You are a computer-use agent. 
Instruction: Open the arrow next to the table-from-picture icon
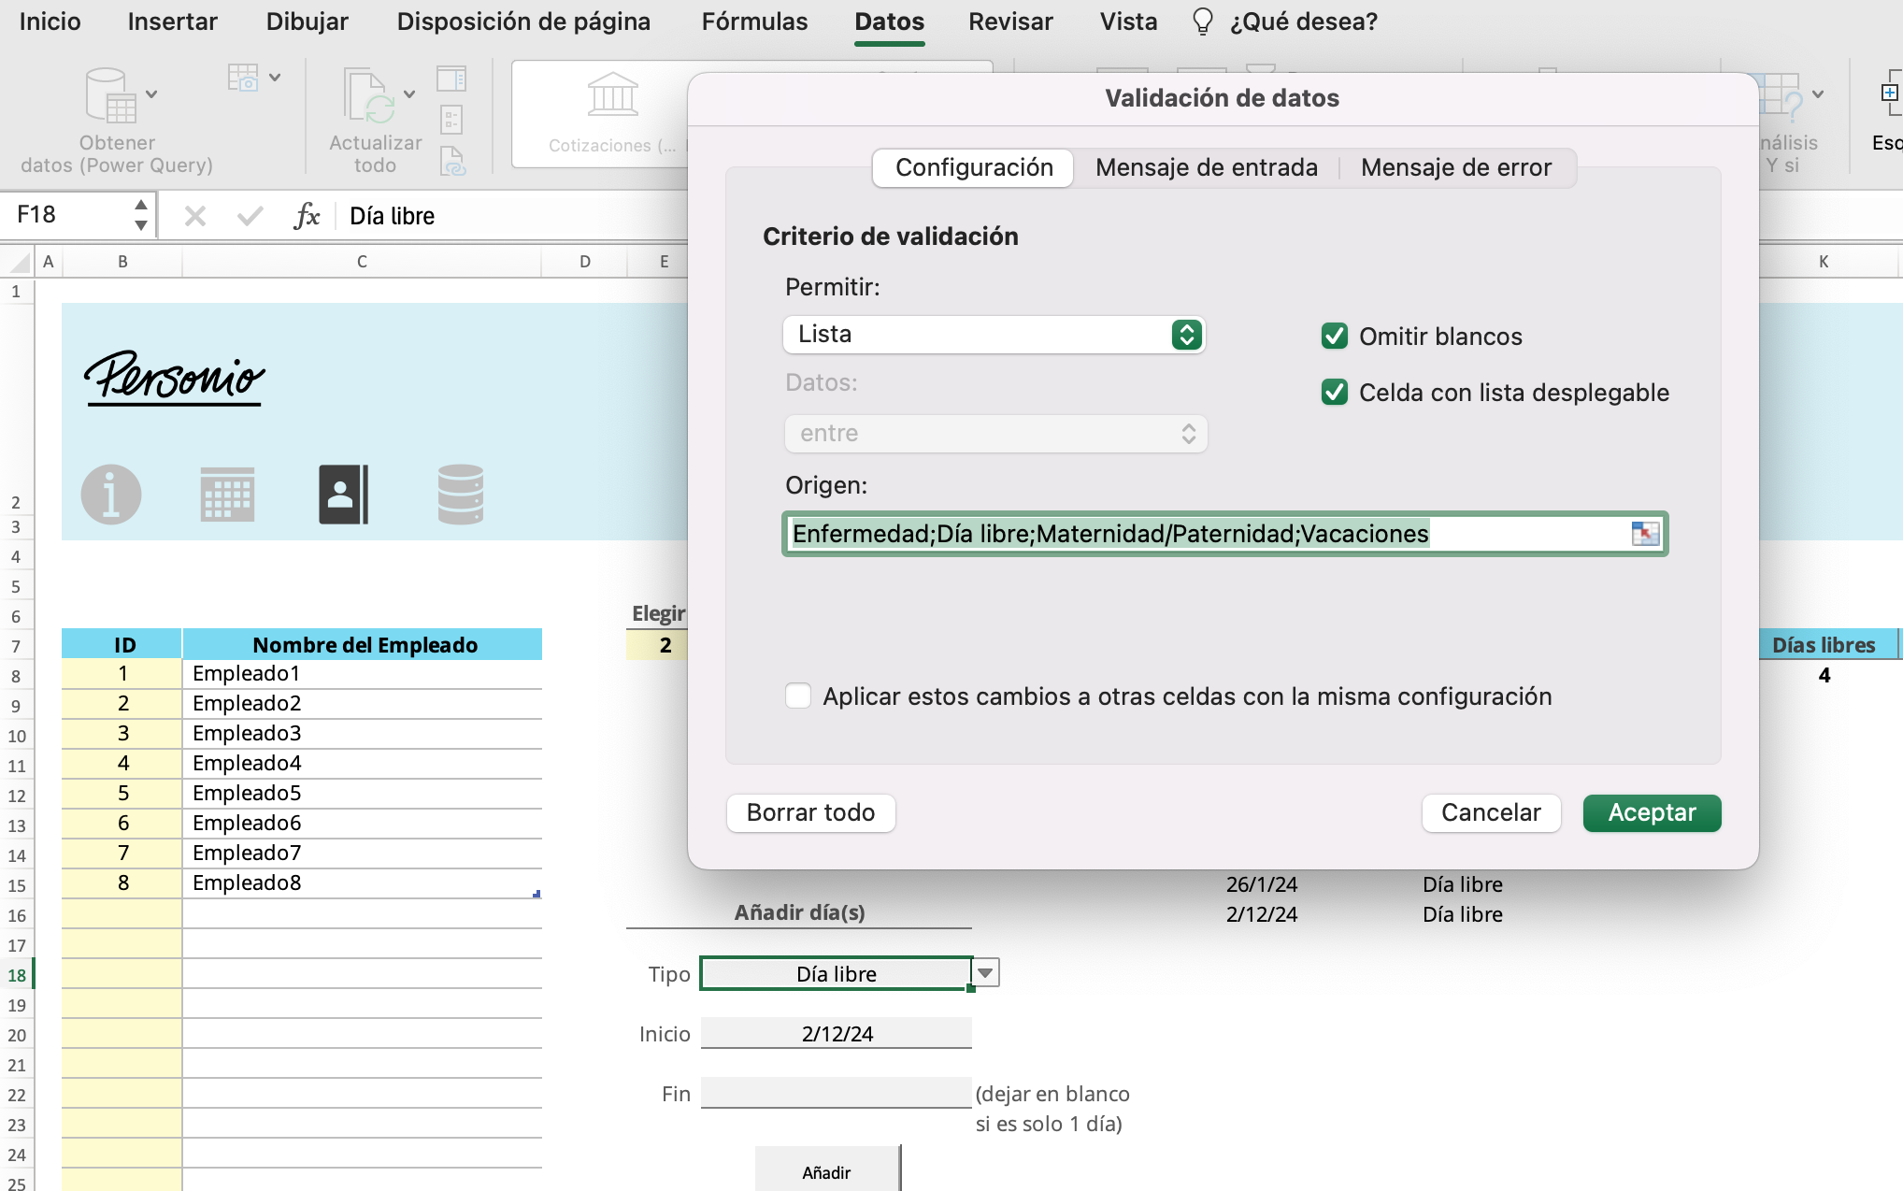275,78
